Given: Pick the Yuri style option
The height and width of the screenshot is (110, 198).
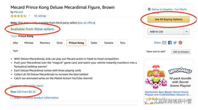Looking at the screenshot, I should coord(15,51).
